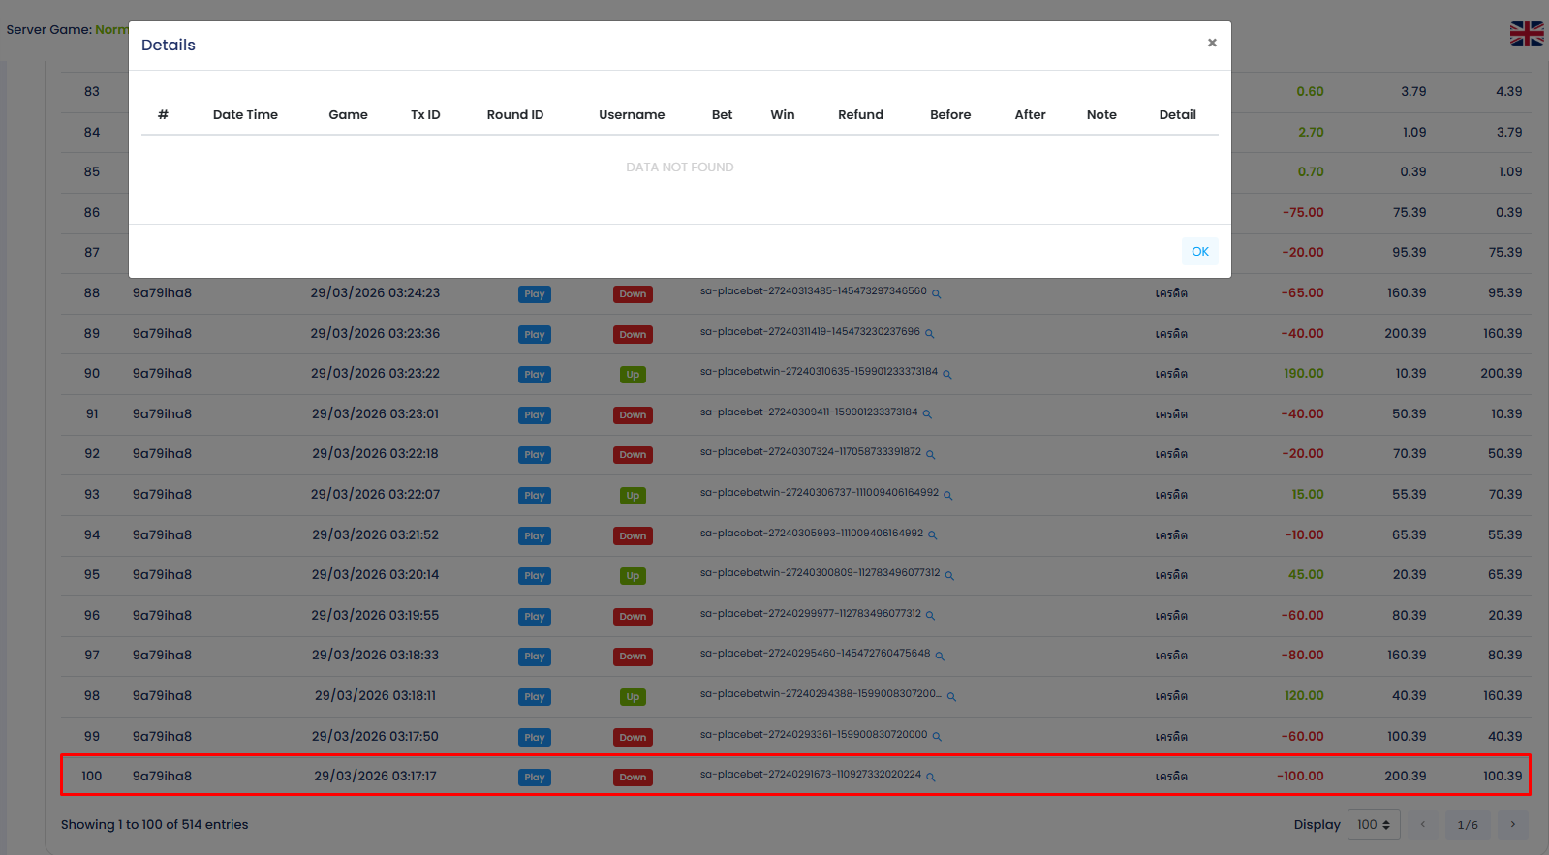
Task: Click the Play badge in row 89
Action: 534,335
